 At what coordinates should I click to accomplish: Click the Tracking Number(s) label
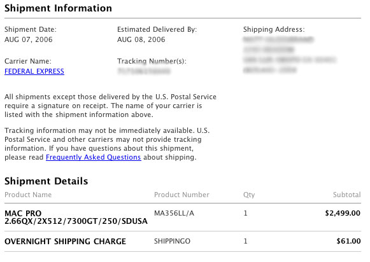point(152,61)
